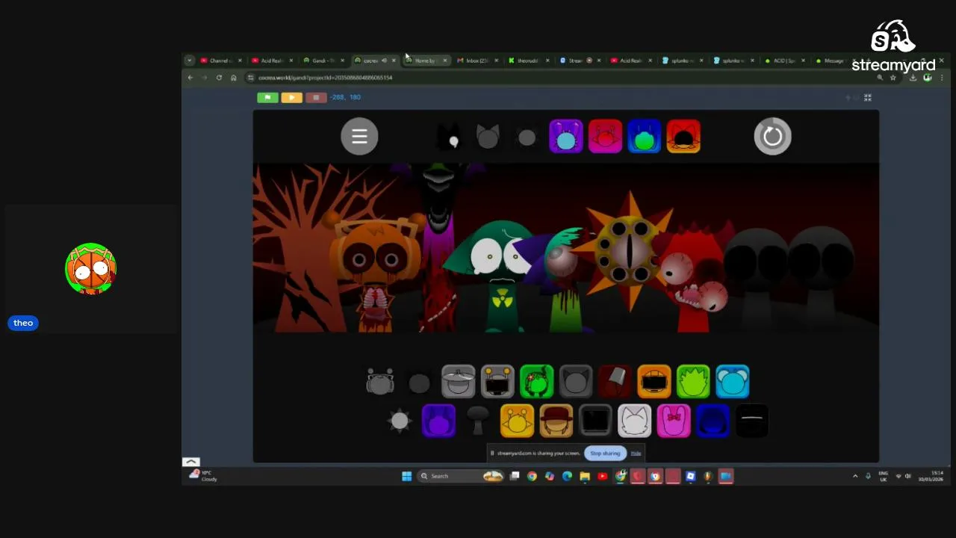Select the orange icon with red-black head
The height and width of the screenshot is (538, 956).
683,137
